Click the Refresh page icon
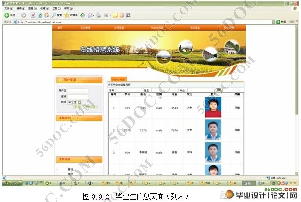The image size is (301, 202). tap(39, 15)
